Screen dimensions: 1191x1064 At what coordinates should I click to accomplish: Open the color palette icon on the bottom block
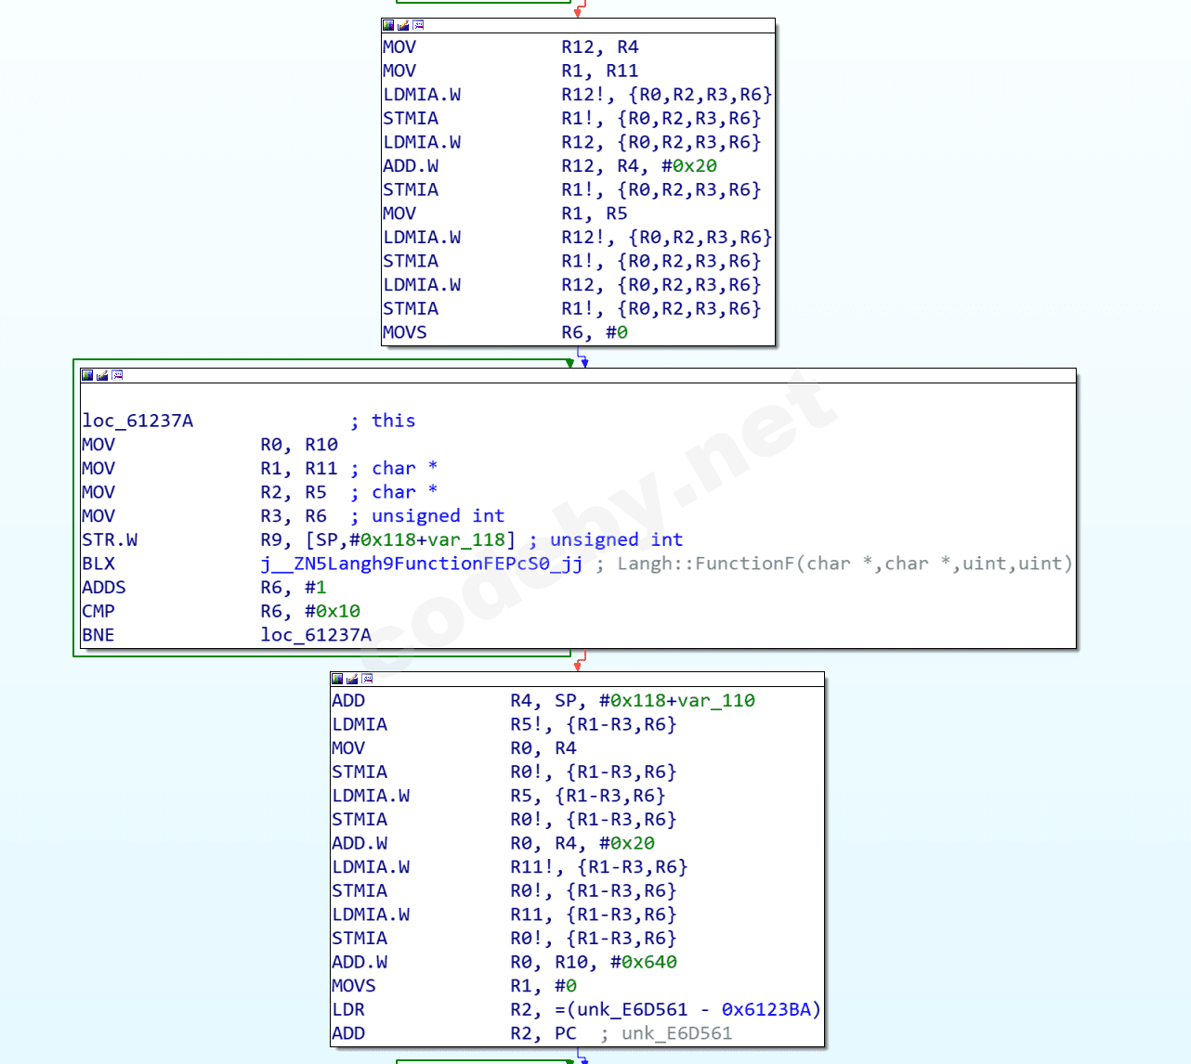(337, 679)
